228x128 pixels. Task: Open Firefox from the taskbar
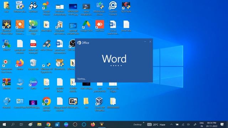tap(93, 124)
